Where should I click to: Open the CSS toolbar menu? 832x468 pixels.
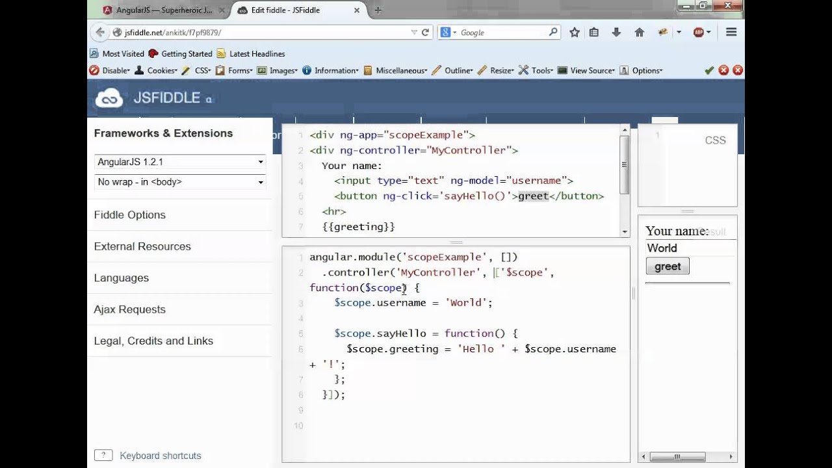(x=196, y=70)
